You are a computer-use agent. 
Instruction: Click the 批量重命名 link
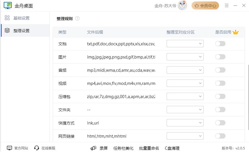tap(149, 148)
